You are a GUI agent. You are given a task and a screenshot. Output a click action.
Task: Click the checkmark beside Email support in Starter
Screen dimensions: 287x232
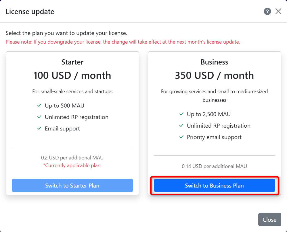point(39,128)
